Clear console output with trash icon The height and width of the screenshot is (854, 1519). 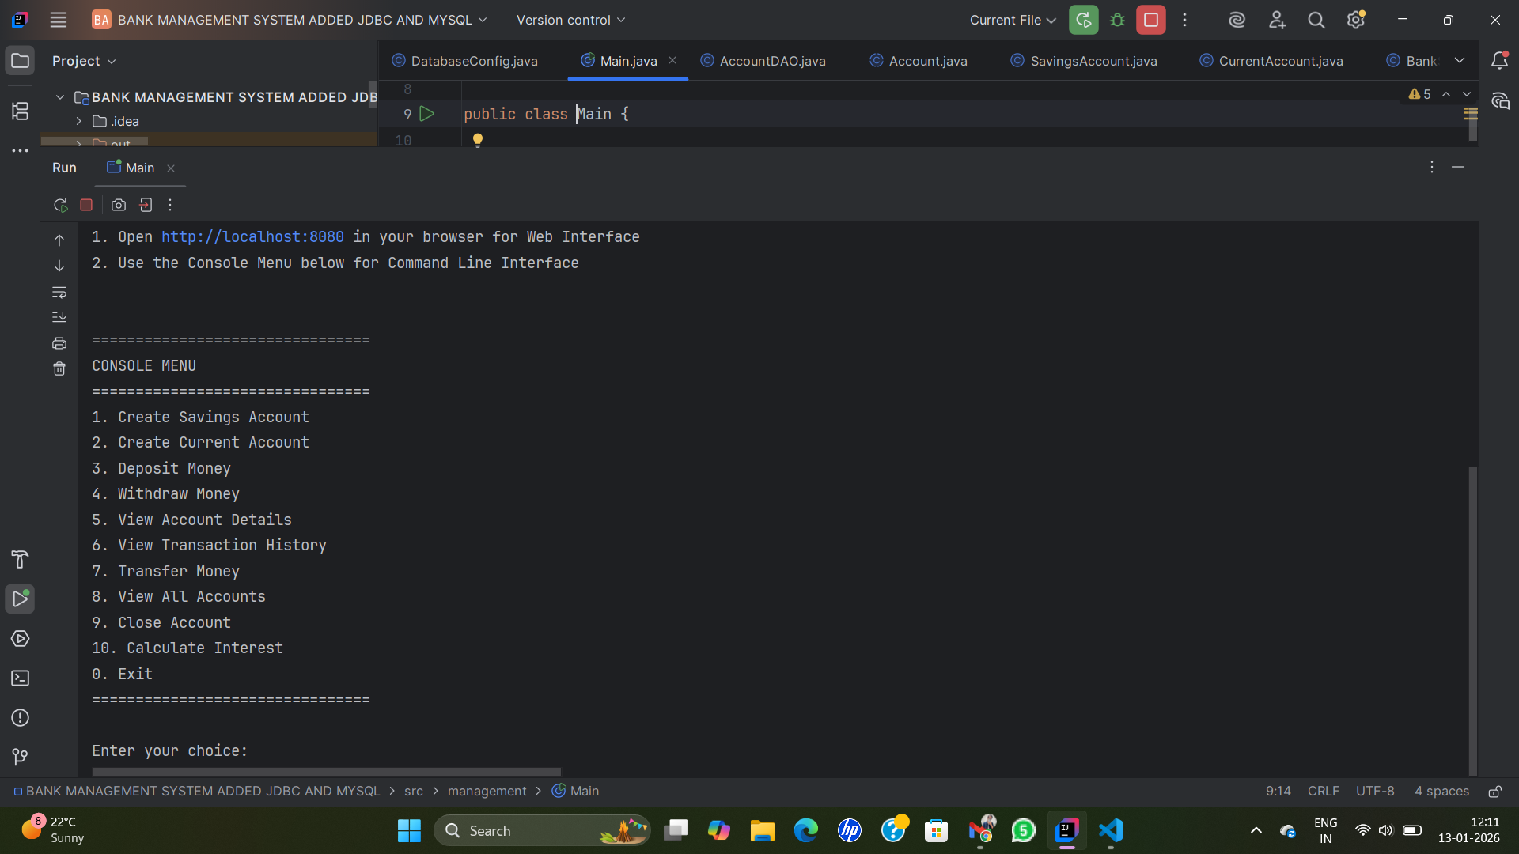(59, 368)
